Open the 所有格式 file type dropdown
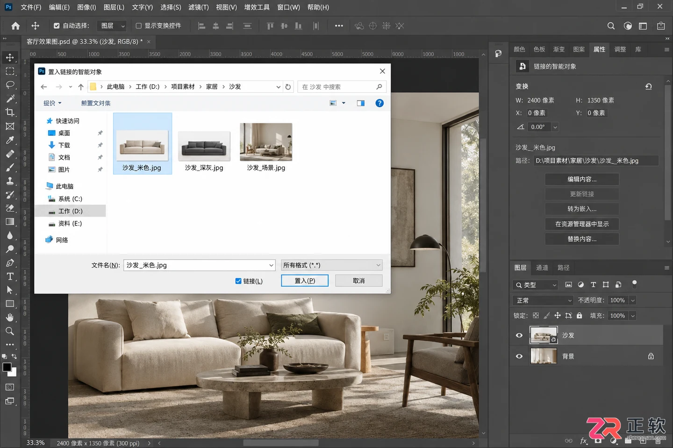 (332, 265)
